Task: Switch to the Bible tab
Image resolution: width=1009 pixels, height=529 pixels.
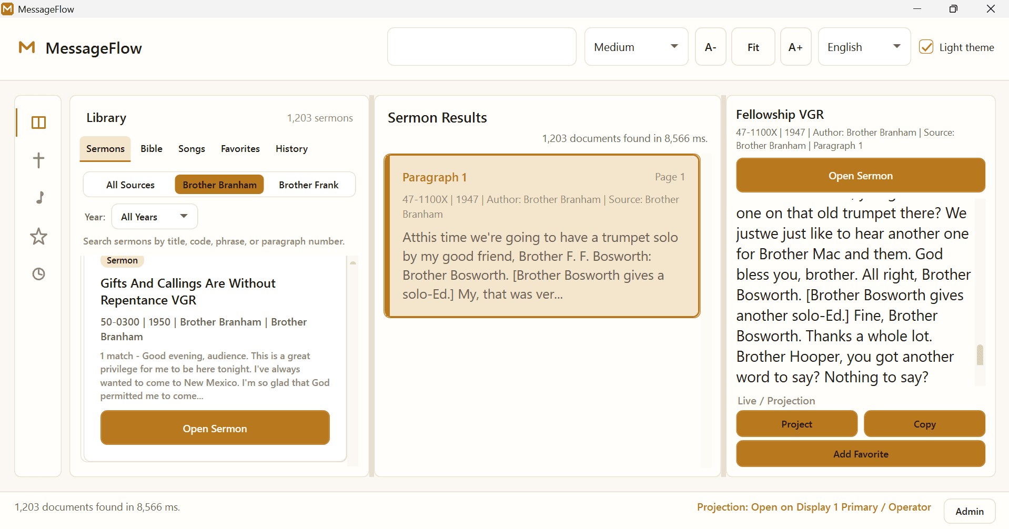Action: (152, 149)
